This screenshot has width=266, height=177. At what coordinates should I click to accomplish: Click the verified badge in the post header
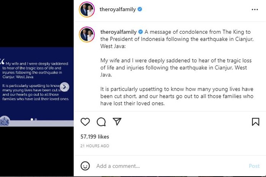140,9
